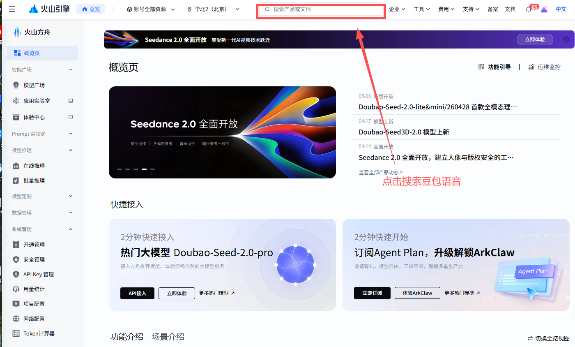Screen dimensions: 575x347
Task: Open 功能引导 guide
Action: click(494, 67)
